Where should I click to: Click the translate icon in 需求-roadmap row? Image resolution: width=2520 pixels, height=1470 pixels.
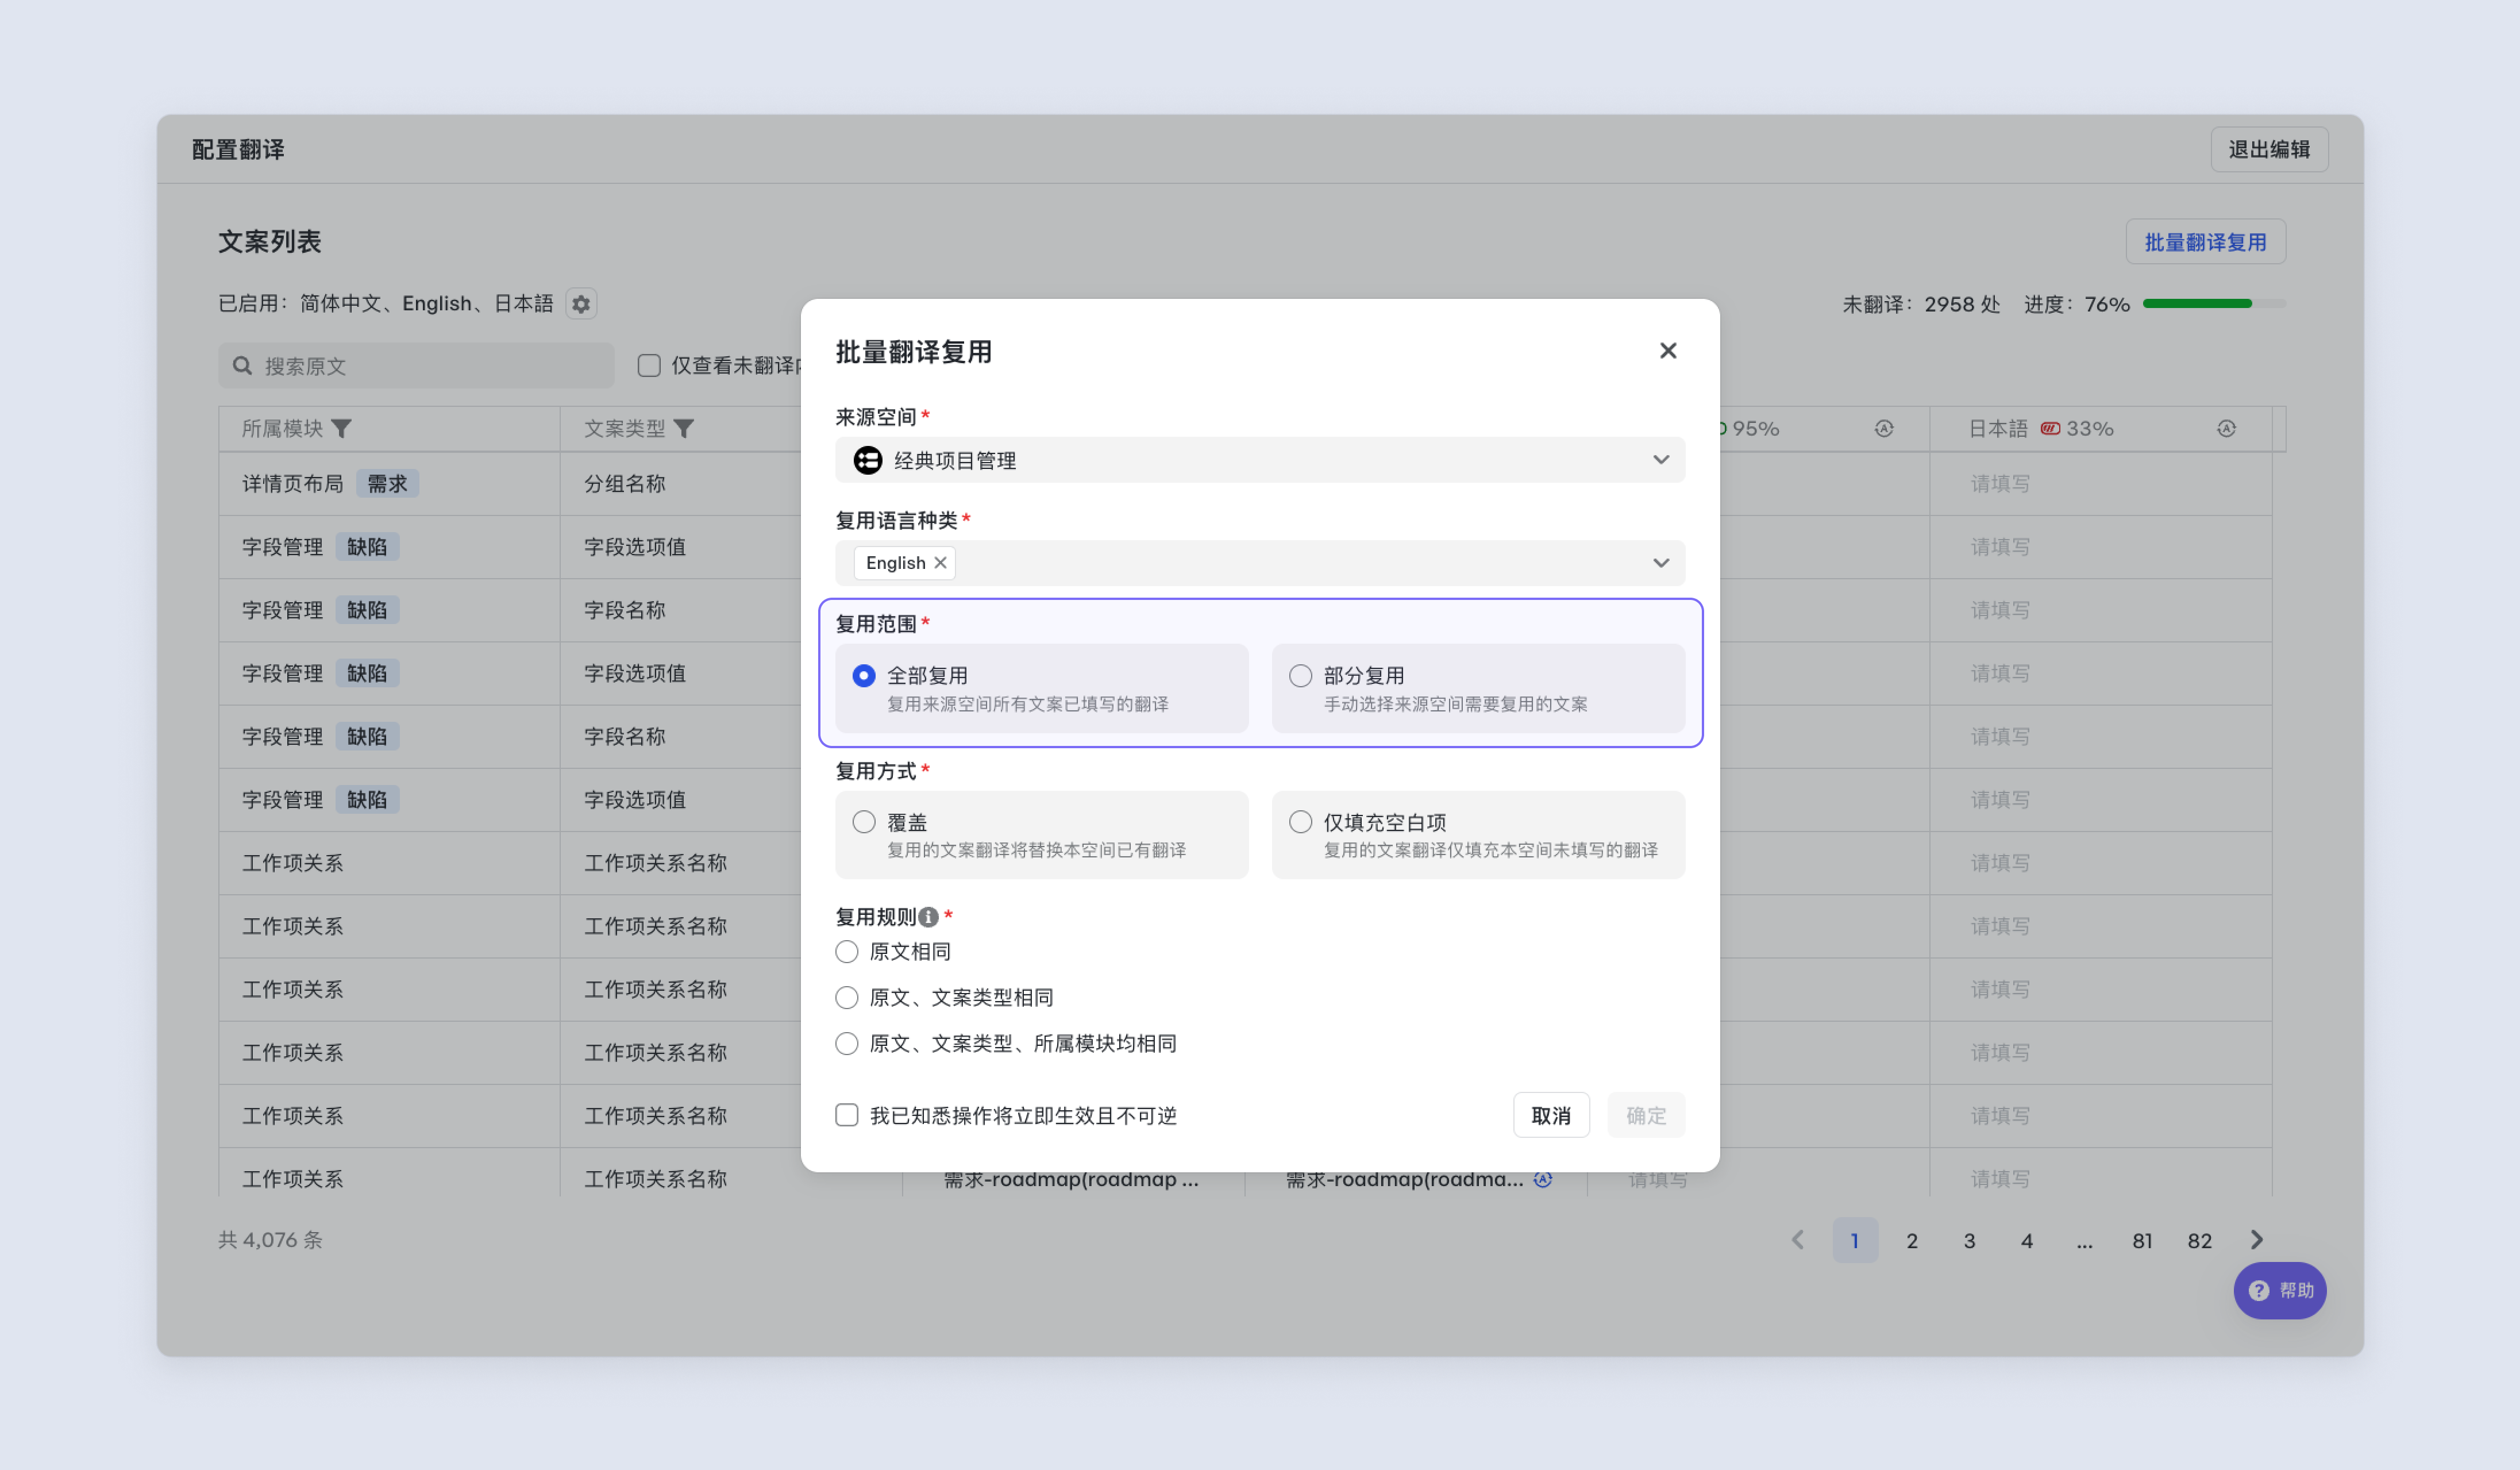[1543, 1179]
